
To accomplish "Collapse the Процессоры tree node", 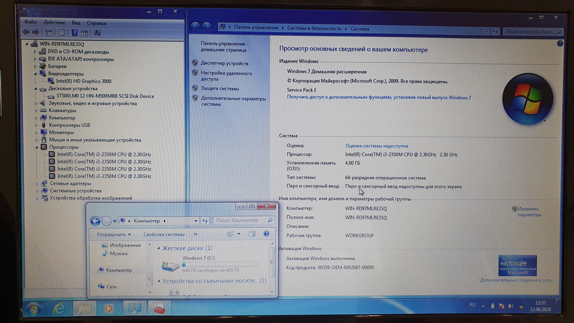I will pyautogui.click(x=36, y=147).
